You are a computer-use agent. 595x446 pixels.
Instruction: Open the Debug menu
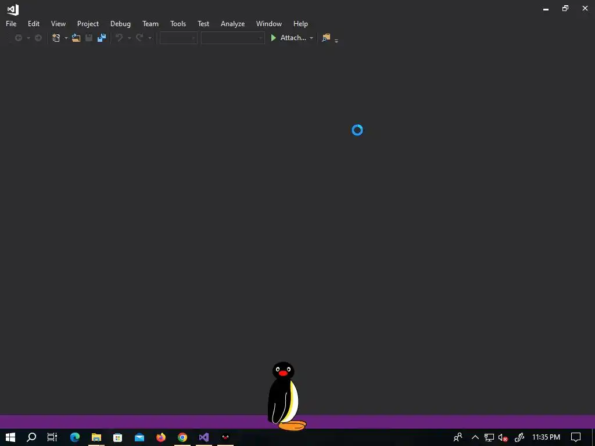[x=120, y=23]
